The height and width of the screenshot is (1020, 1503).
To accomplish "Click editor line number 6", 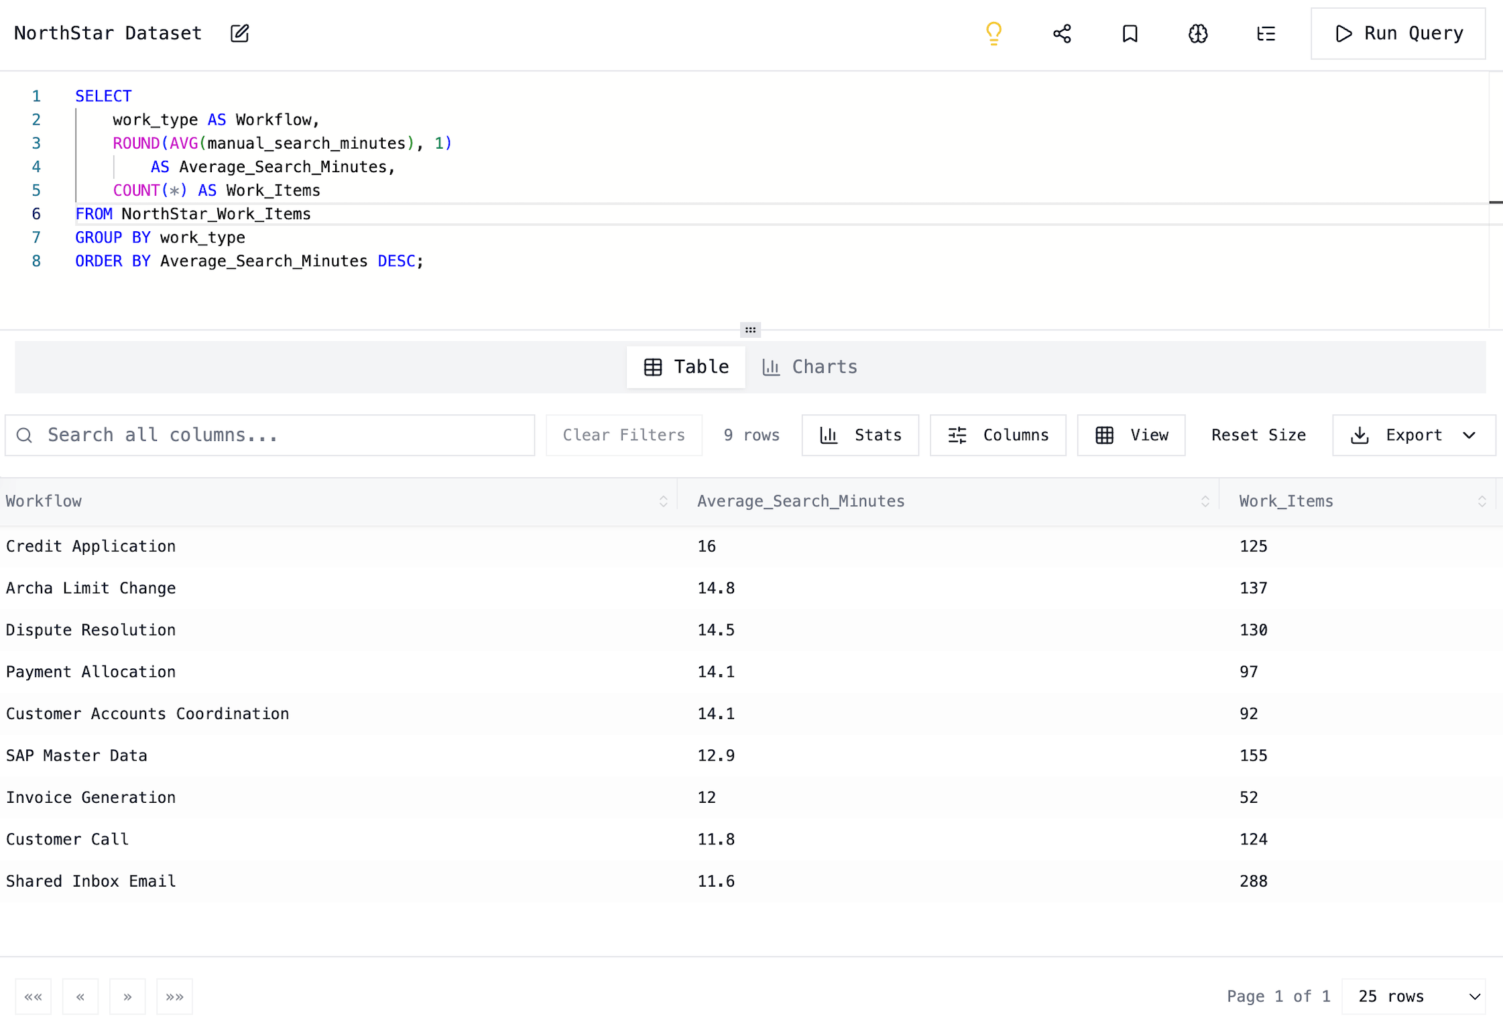I will (36, 214).
